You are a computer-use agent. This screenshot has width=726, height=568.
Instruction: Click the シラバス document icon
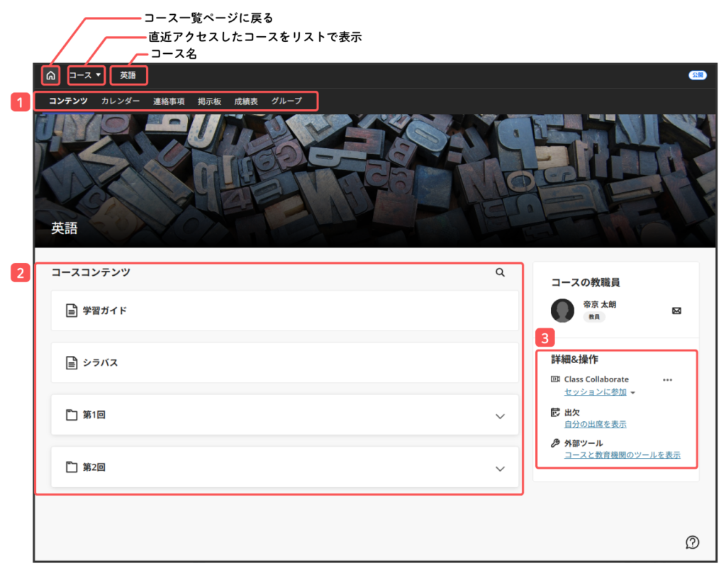coord(71,362)
